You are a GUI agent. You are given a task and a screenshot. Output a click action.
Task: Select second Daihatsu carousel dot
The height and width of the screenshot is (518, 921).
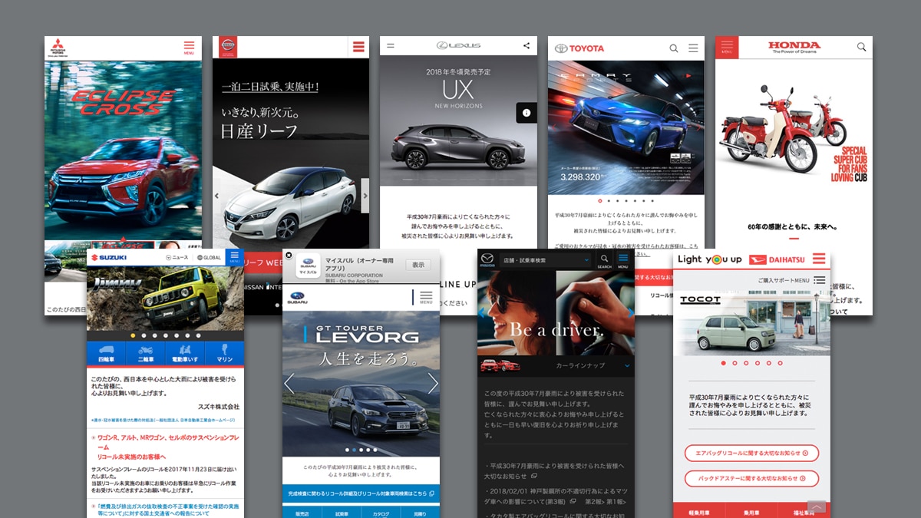(734, 363)
